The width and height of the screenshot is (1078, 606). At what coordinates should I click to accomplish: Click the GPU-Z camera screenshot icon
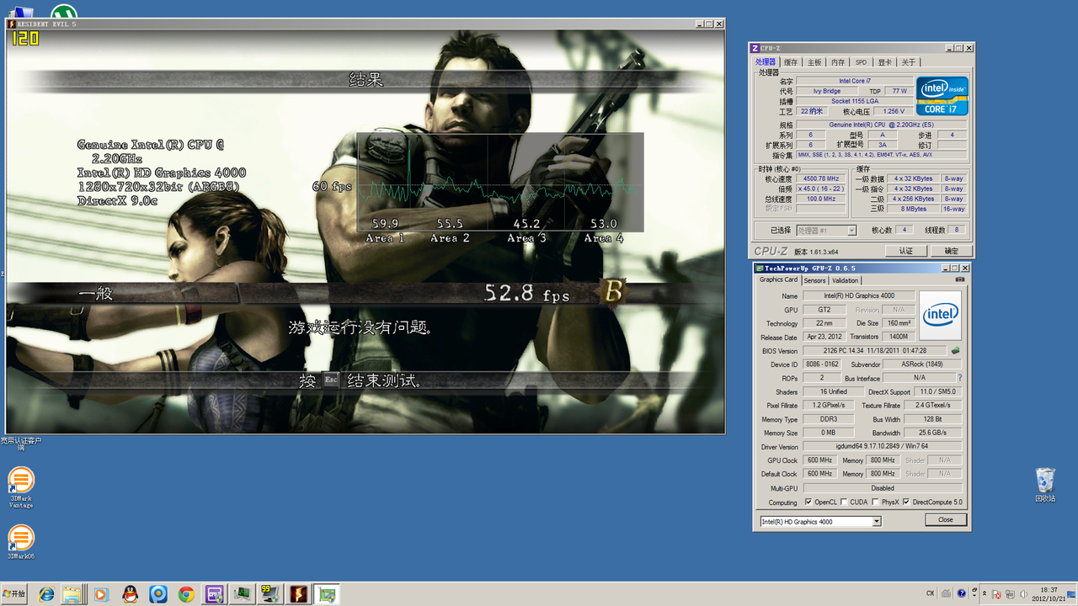point(960,279)
